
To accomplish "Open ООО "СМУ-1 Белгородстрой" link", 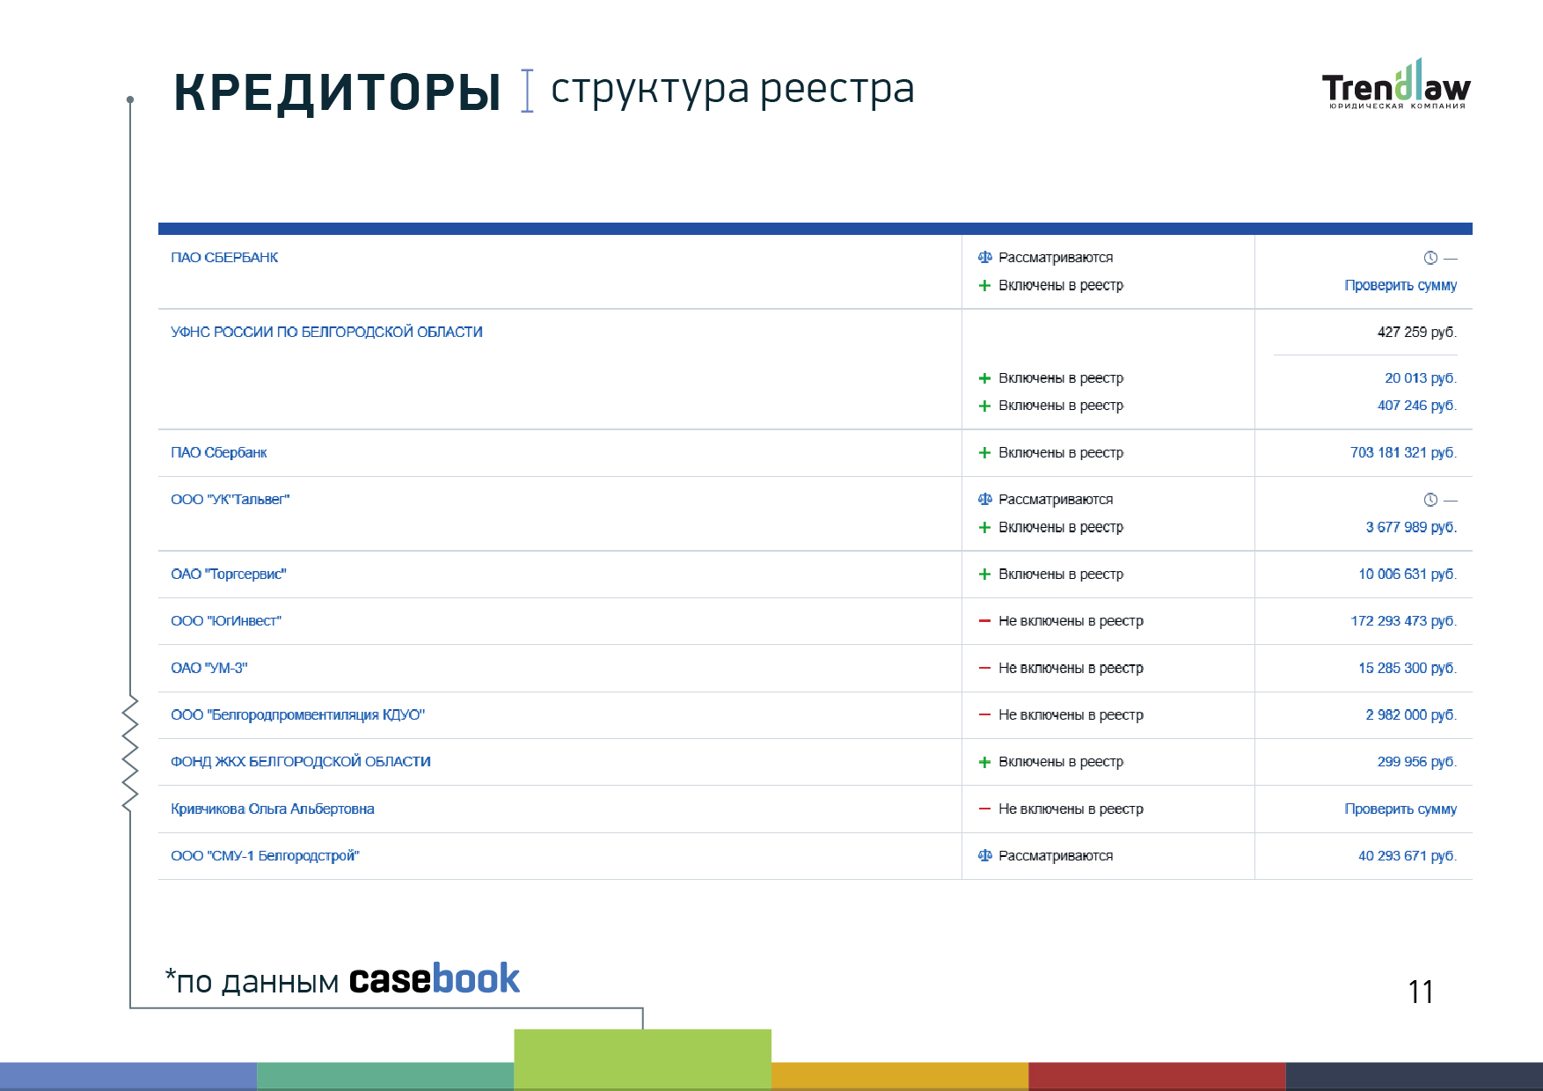I will (265, 856).
